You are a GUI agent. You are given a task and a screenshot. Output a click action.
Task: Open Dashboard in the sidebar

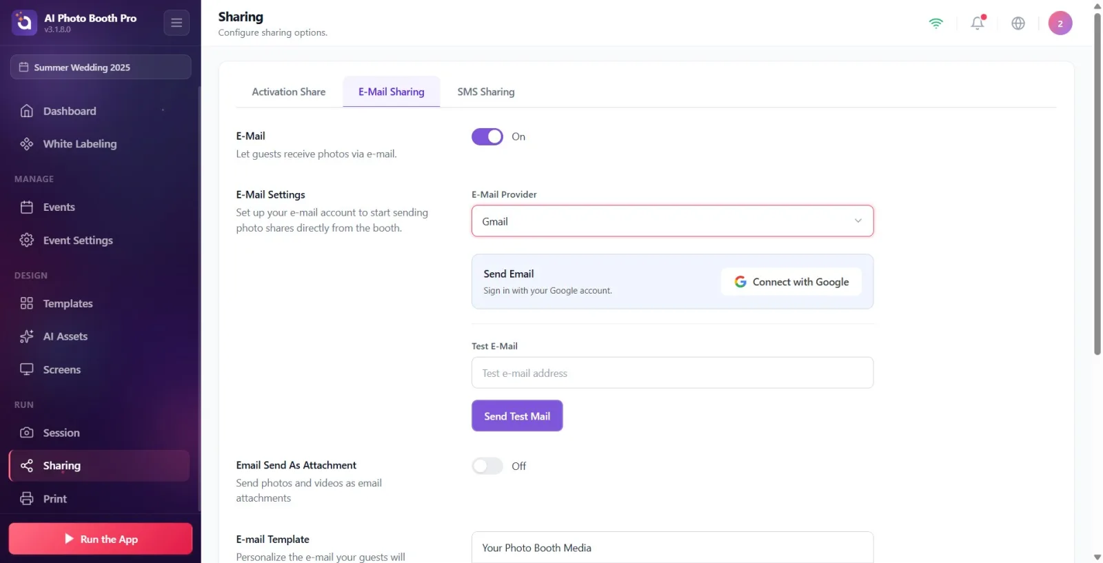(x=99, y=111)
